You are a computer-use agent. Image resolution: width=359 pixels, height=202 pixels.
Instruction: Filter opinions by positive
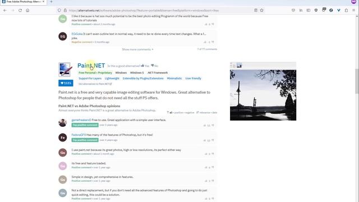[178, 113]
